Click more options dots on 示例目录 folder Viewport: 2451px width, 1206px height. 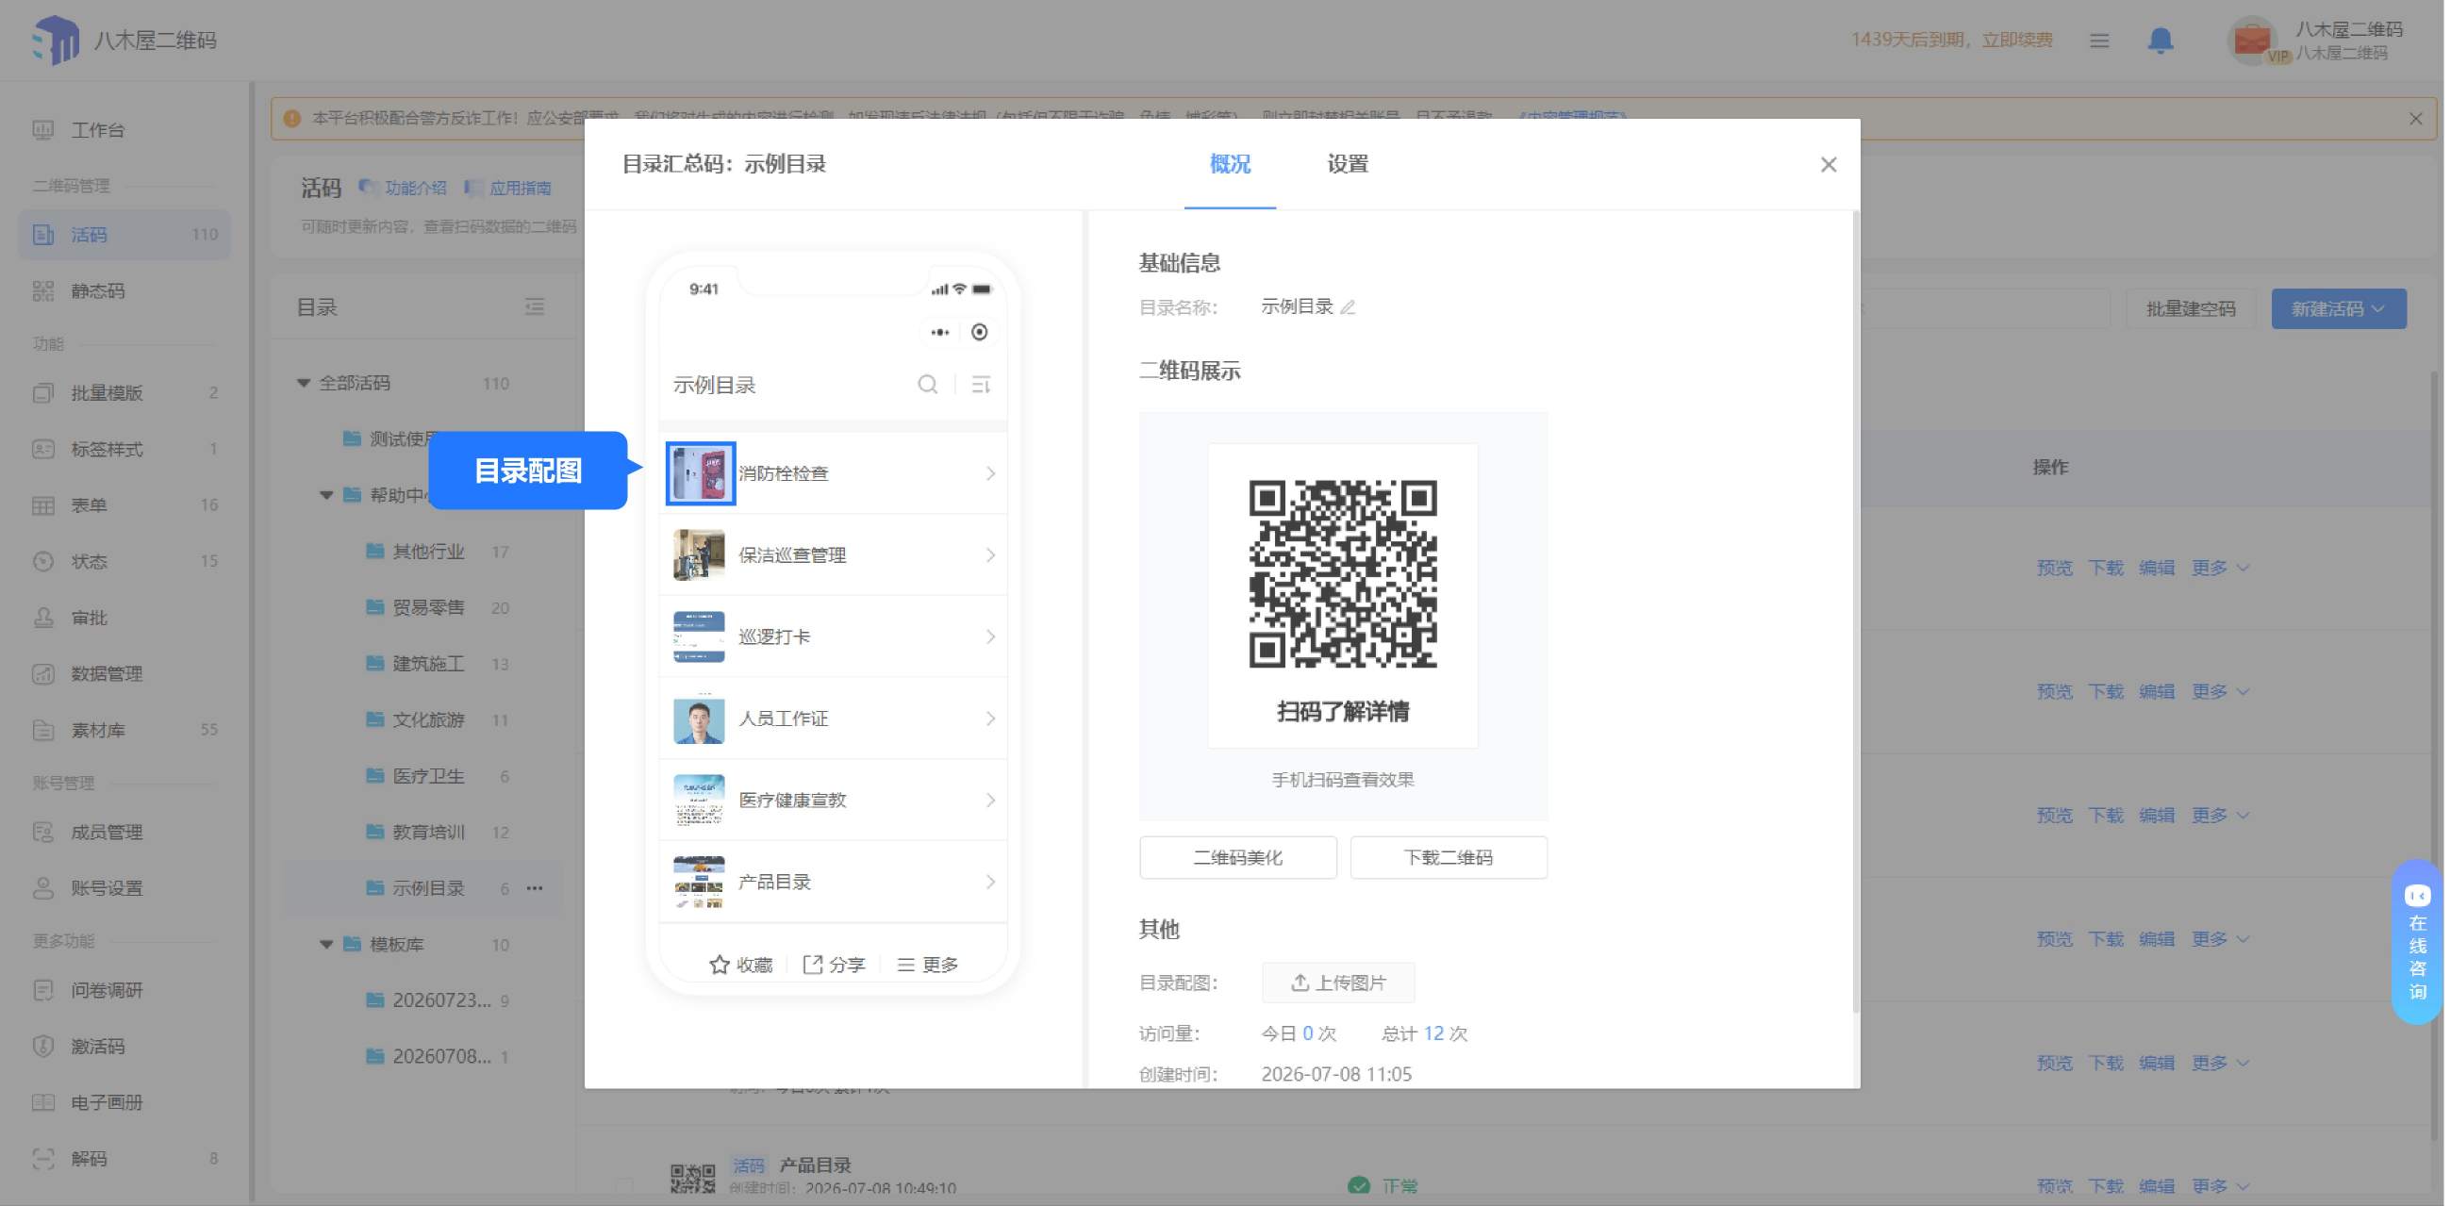(x=535, y=888)
